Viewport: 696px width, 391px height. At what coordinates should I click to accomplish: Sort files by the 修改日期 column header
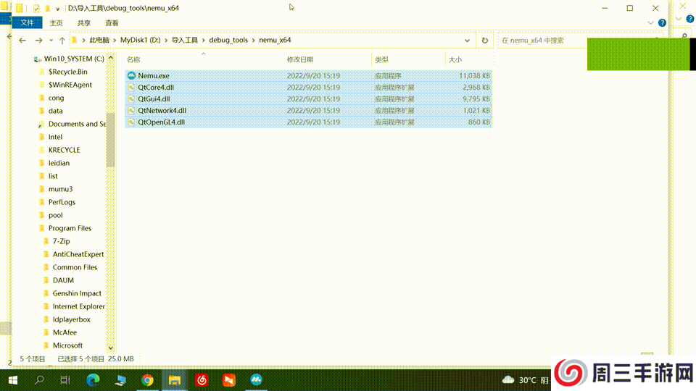point(300,59)
